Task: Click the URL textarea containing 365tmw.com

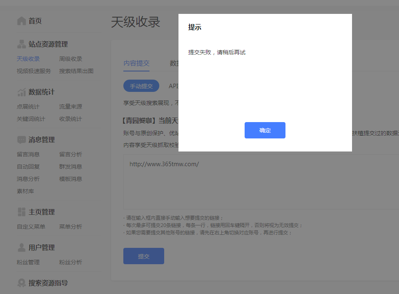Action: click(x=261, y=182)
